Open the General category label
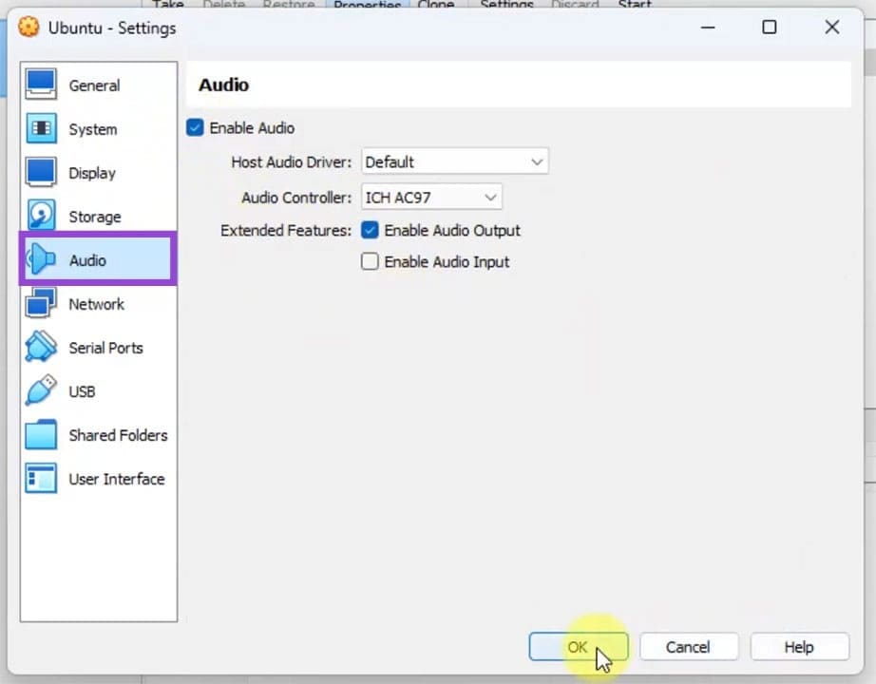 [x=94, y=85]
